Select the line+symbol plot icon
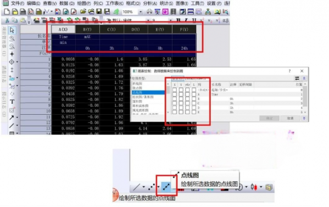This screenshot has height=207, width=329. 166,187
